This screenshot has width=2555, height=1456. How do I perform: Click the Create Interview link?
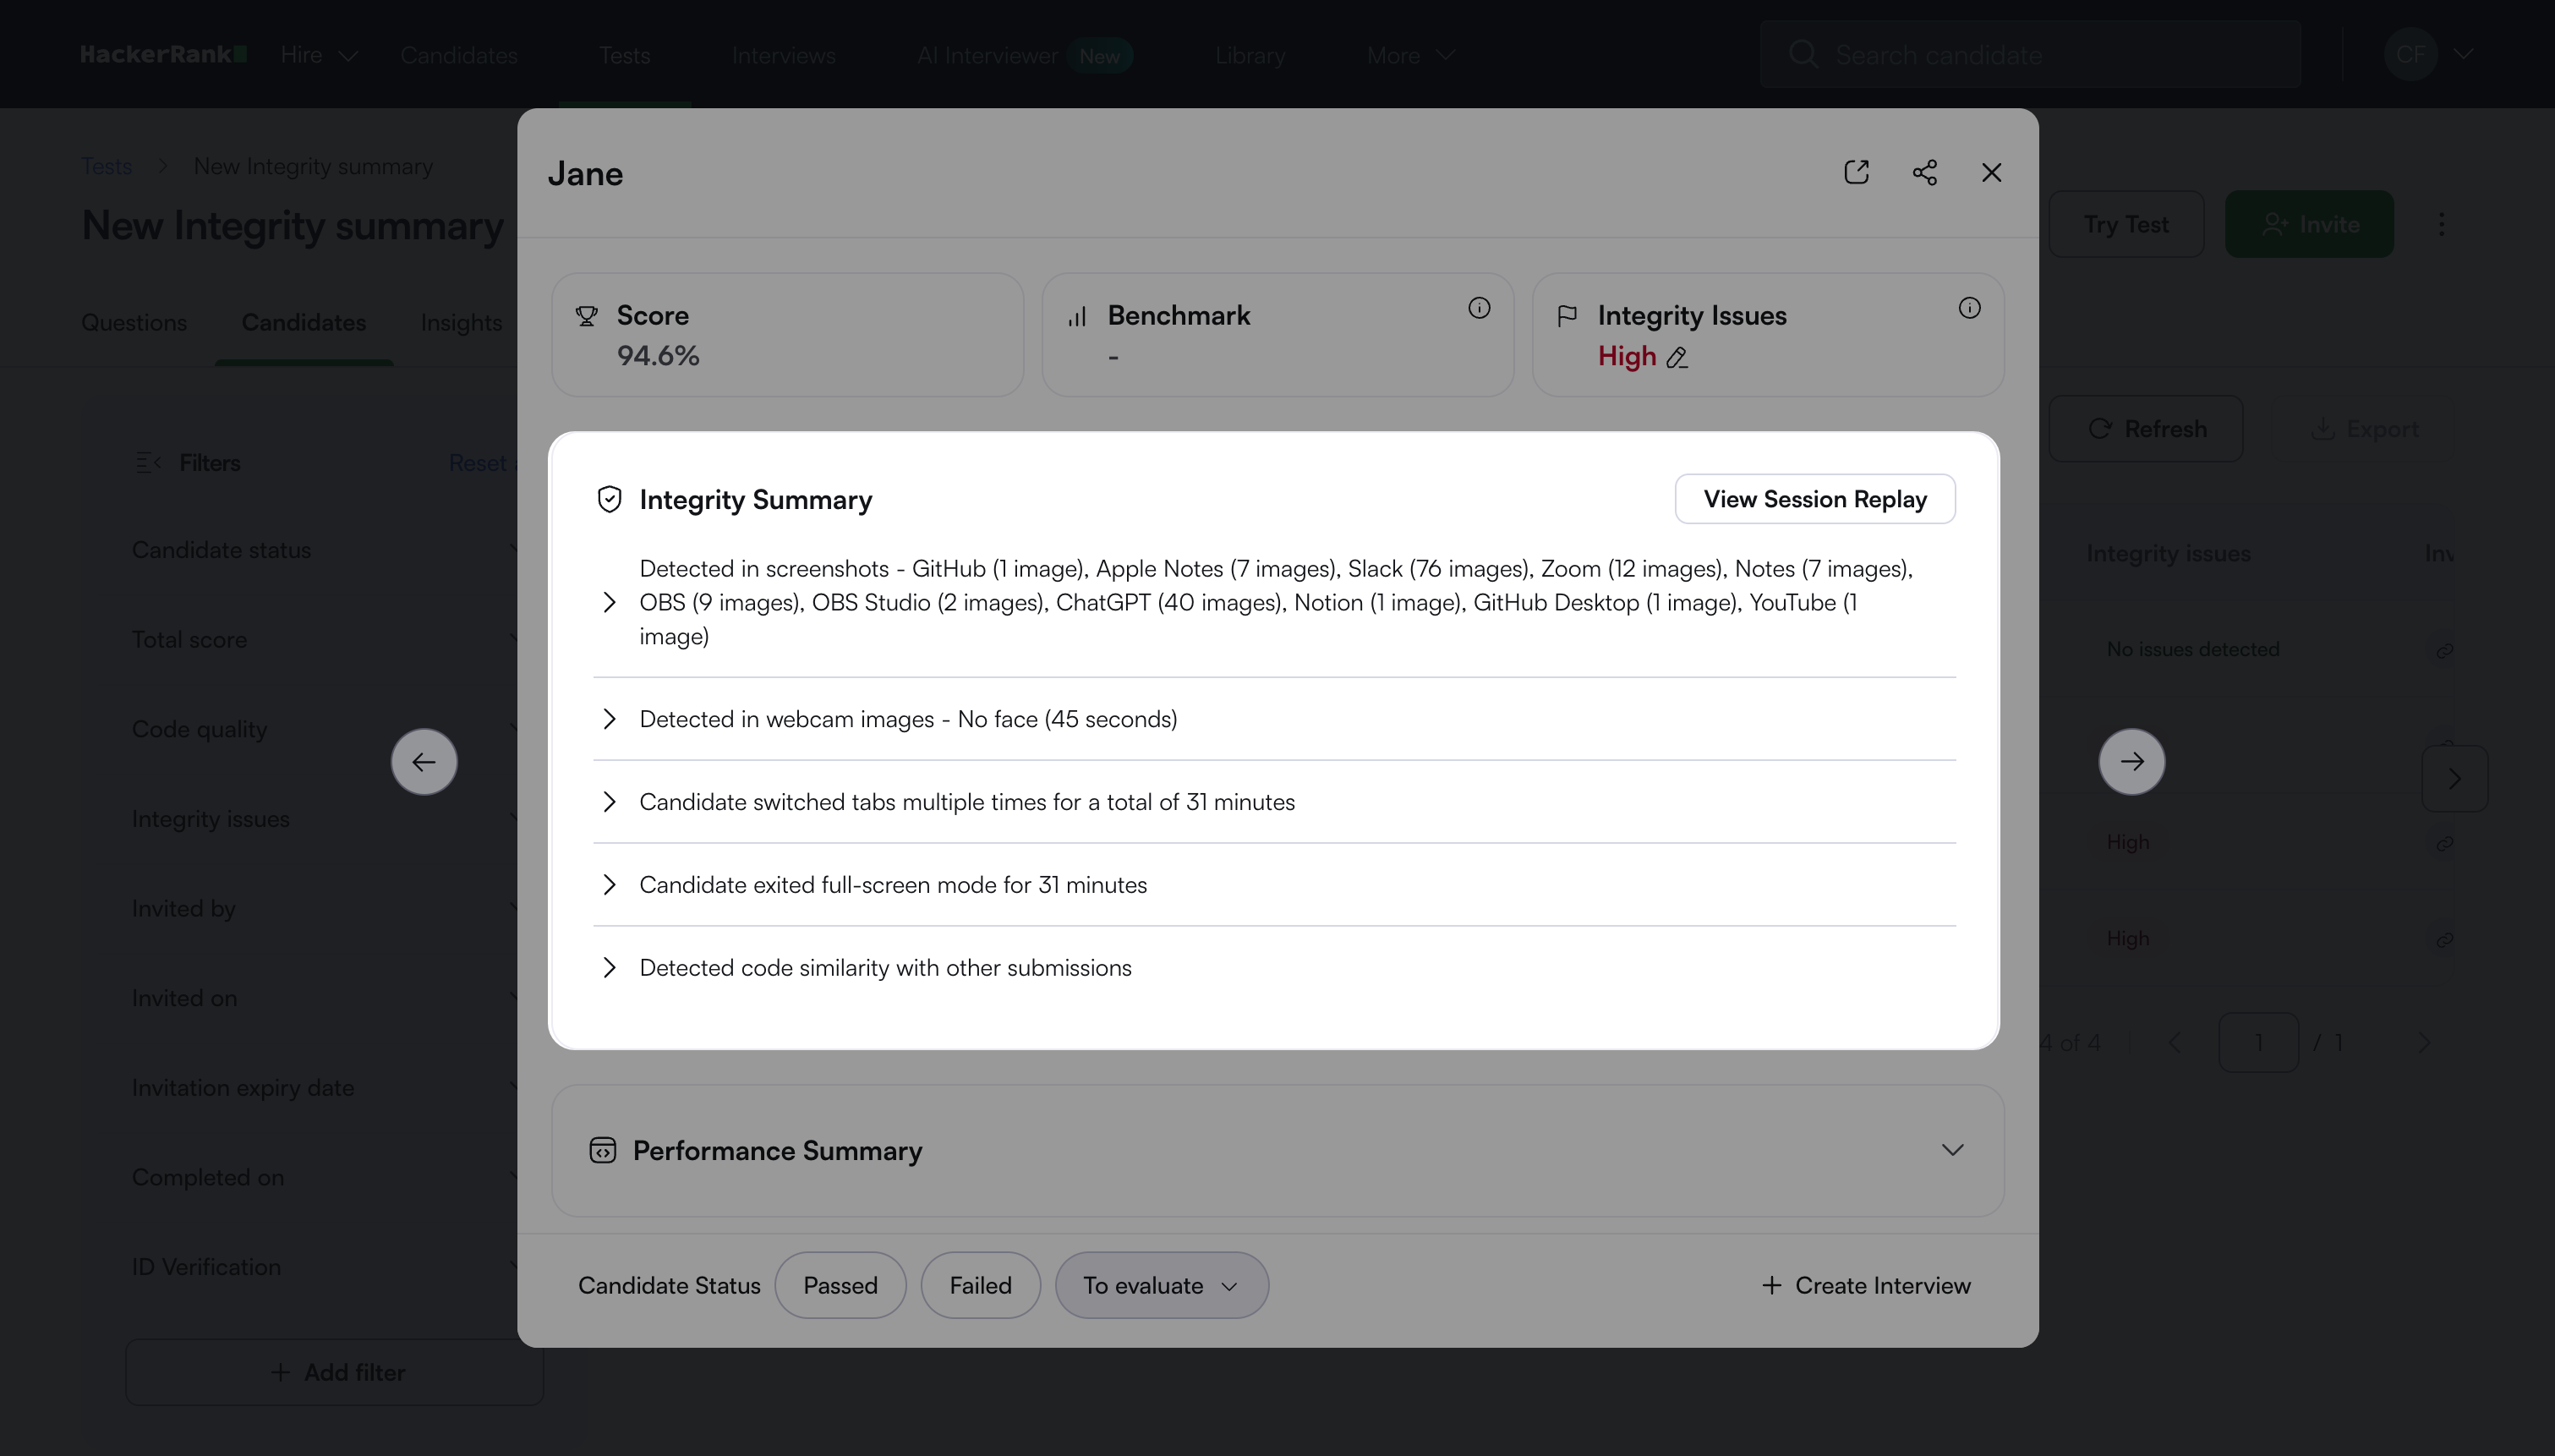[x=1865, y=1285]
